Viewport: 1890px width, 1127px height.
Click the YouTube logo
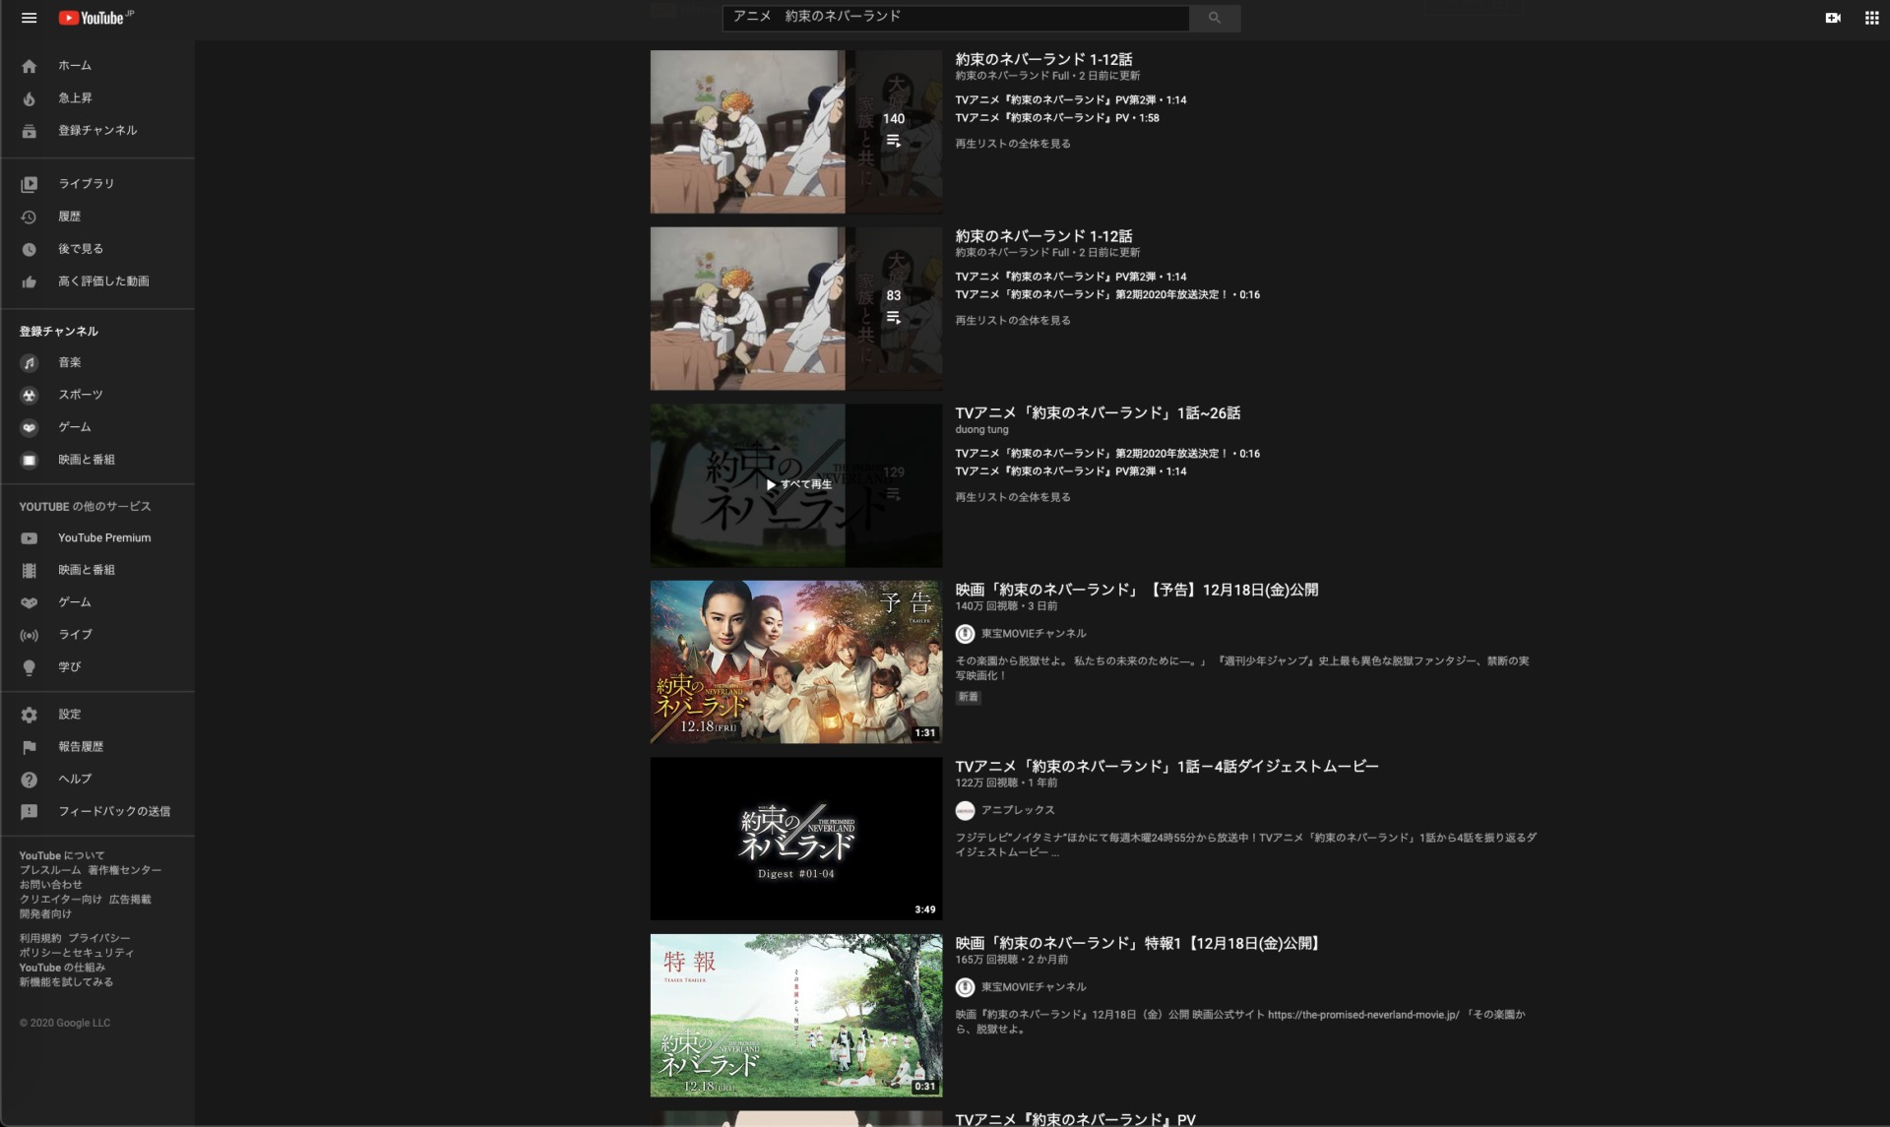point(92,18)
